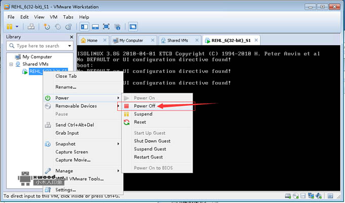Open the View menu
The height and width of the screenshot is (203, 345).
tap(39, 17)
